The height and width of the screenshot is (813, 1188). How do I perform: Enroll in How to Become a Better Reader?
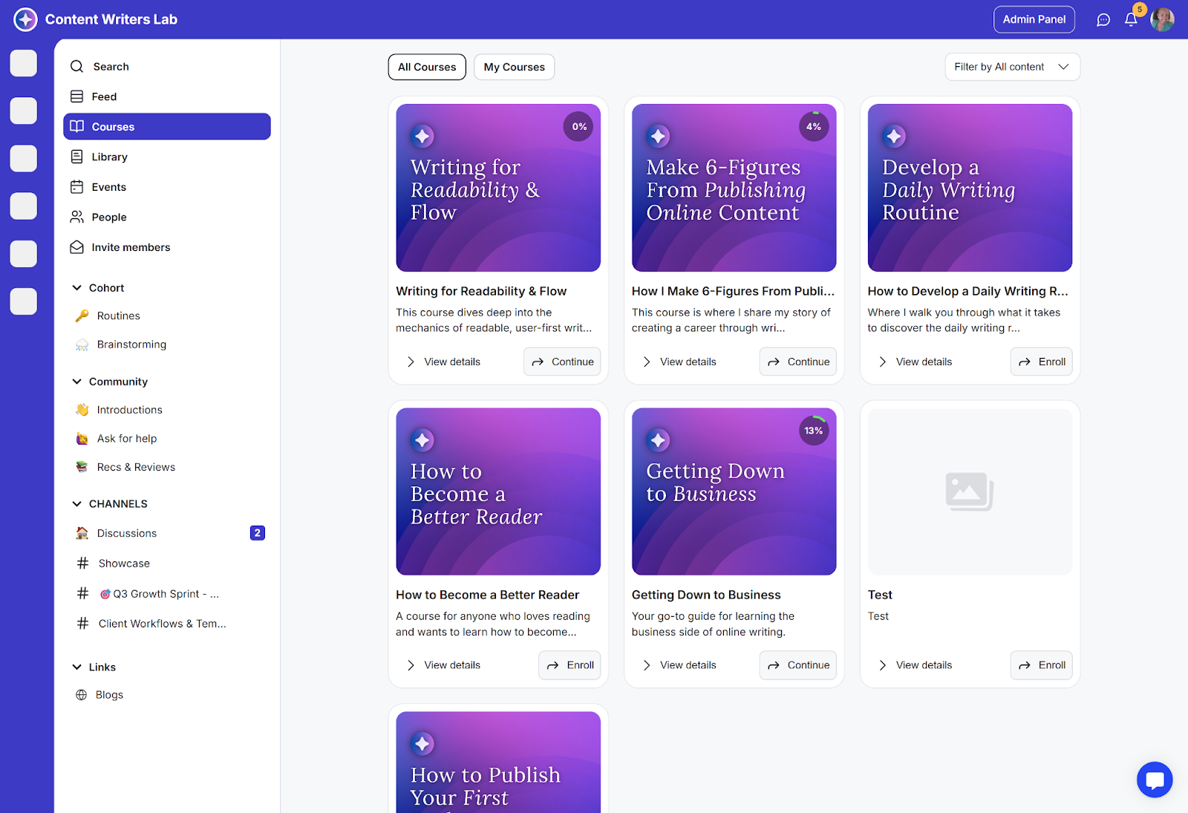pyautogui.click(x=569, y=665)
